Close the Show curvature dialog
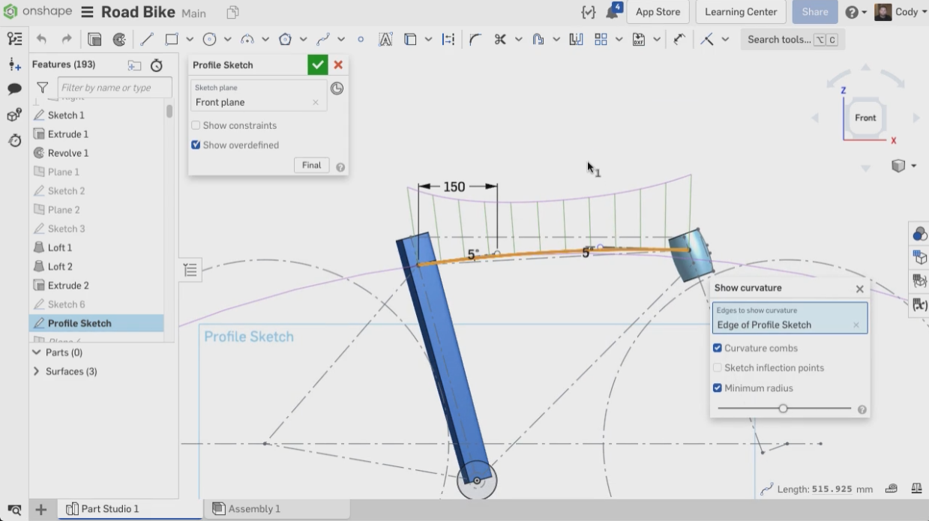 (x=860, y=289)
